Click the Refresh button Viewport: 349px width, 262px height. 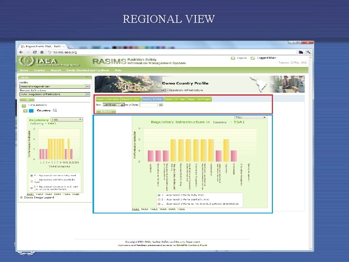click(106, 112)
